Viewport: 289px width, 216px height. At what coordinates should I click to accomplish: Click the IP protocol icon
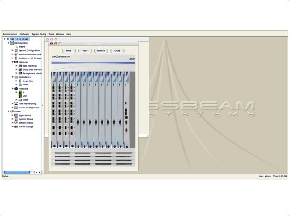[x=20, y=92]
